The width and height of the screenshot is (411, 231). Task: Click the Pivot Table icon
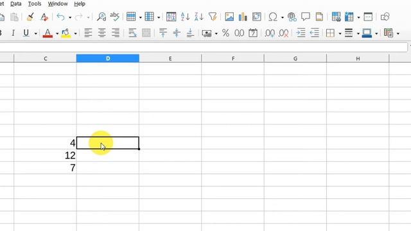pos(257,17)
